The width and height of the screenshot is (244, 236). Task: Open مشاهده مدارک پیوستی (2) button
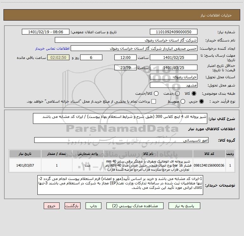click(x=135, y=206)
